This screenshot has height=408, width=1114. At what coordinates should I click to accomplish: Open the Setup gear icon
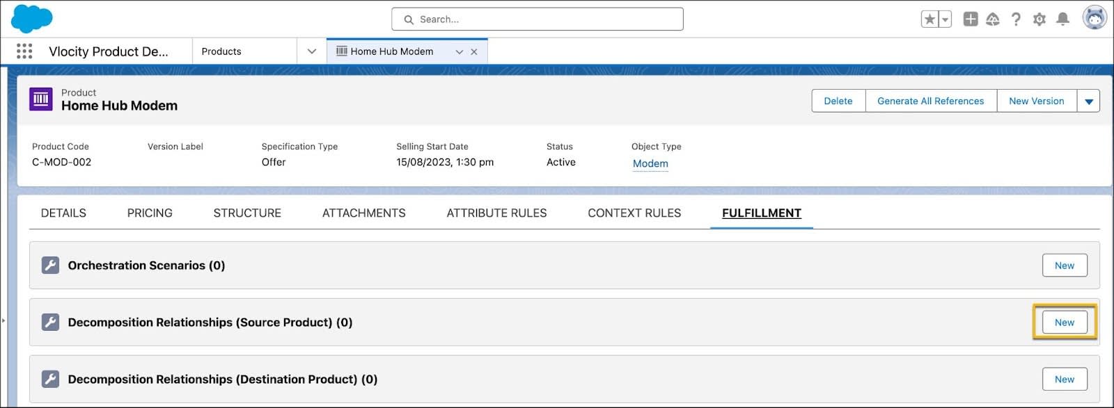(x=1040, y=19)
